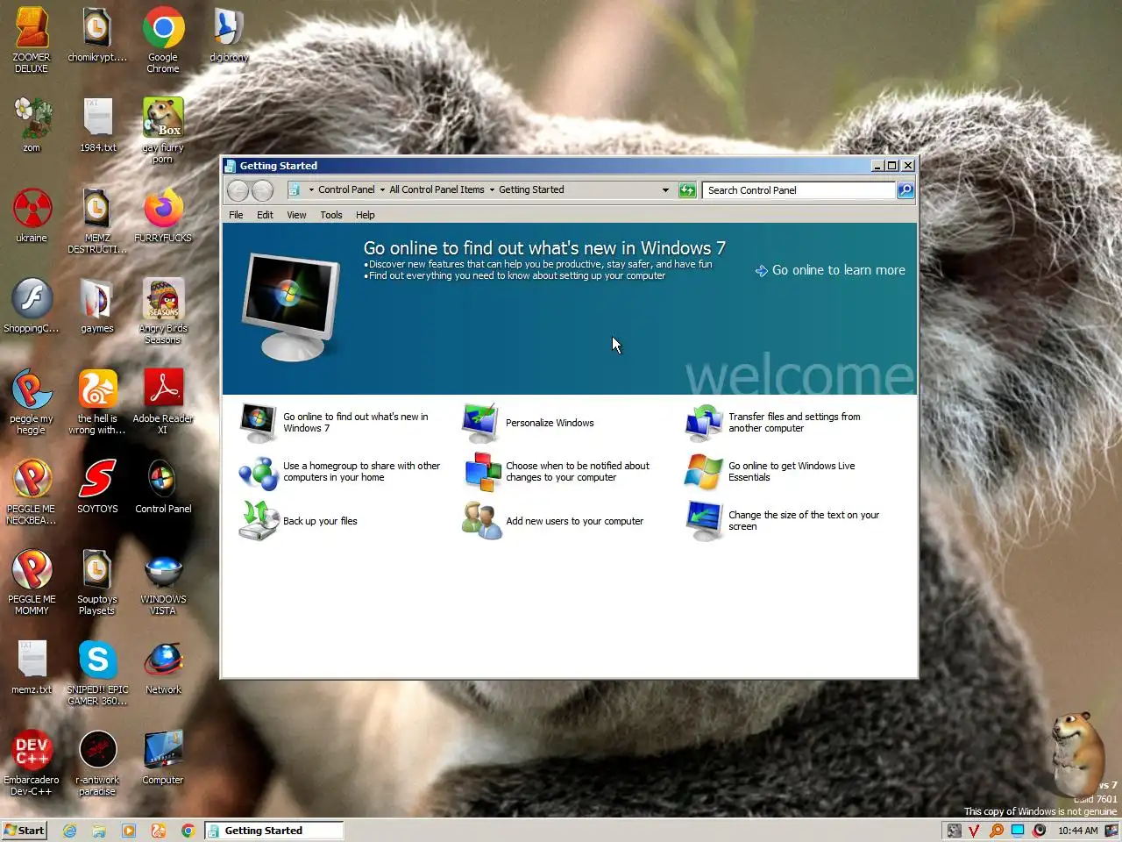Expand dropdown before Control Panel breadcrumb
This screenshot has width=1122, height=842.
311,190
